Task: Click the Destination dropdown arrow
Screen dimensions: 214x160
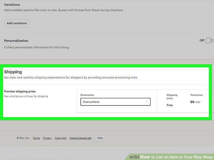Action: coord(147,102)
